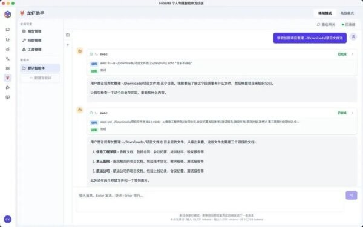The width and height of the screenshot is (363, 227).
Task: Open the chat bubble icon in left sidebar
Action: point(8,30)
